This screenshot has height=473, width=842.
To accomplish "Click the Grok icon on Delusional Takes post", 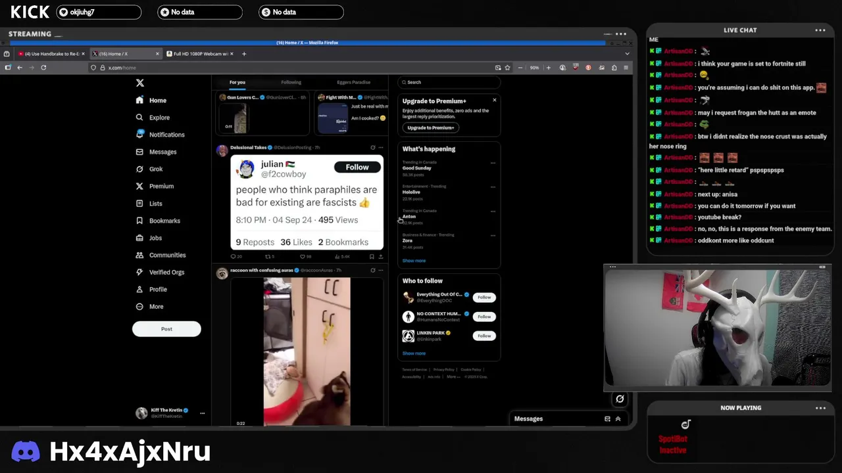I will click(x=372, y=148).
